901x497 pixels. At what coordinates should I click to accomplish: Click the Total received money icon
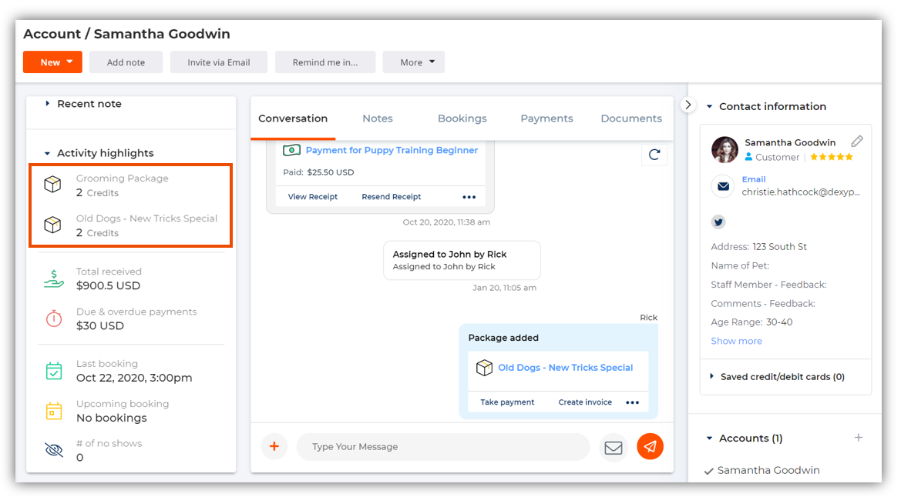53,279
